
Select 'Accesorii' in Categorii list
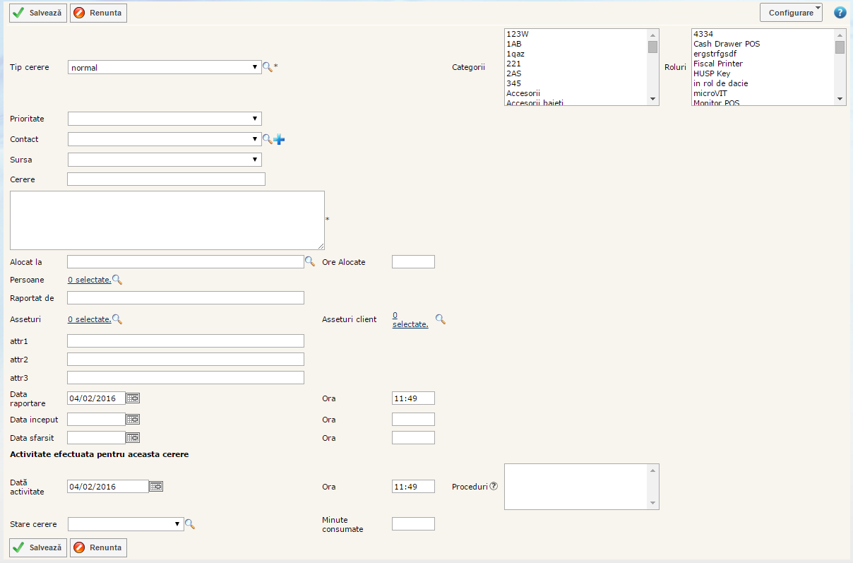[523, 93]
